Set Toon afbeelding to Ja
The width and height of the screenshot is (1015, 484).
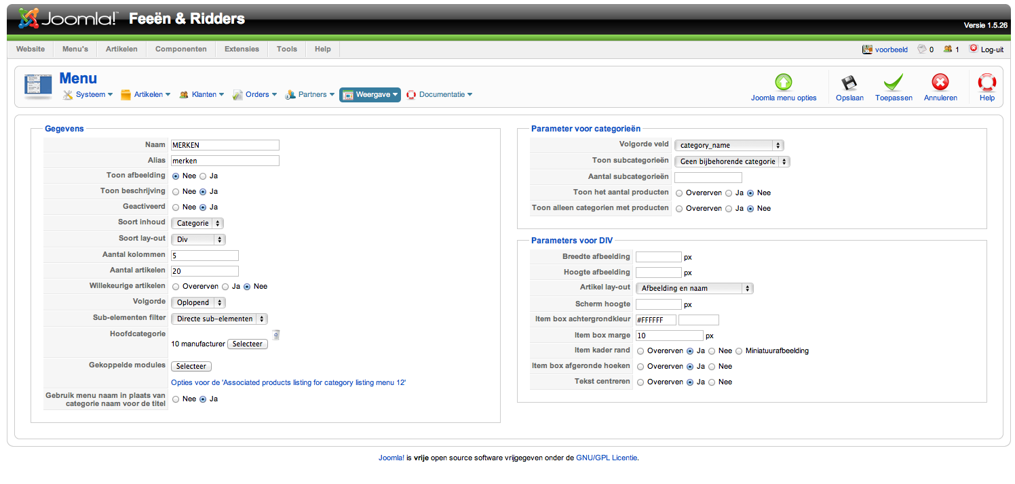(204, 176)
